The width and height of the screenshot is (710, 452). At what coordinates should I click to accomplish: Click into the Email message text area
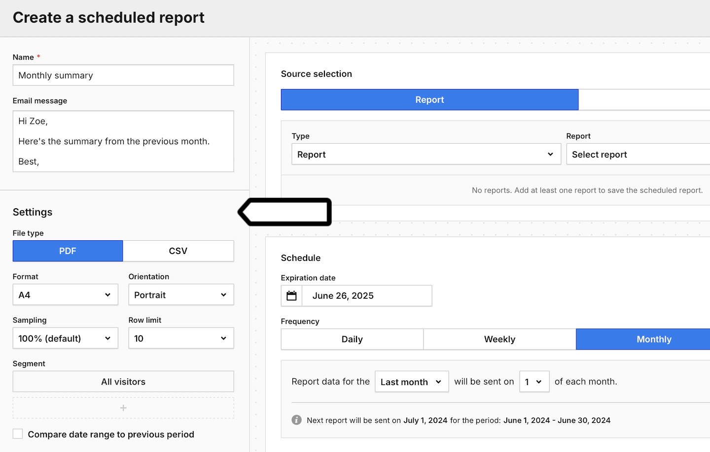(x=123, y=141)
